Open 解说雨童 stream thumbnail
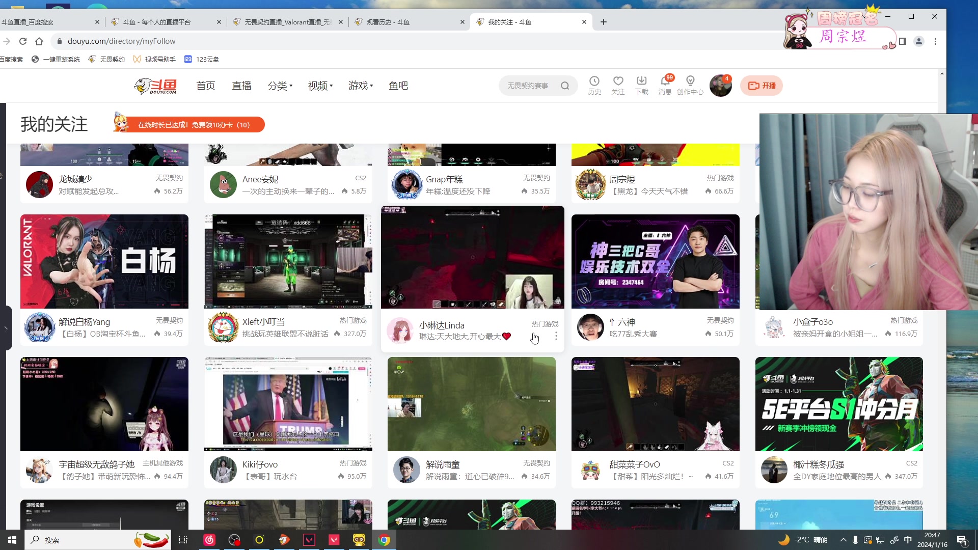The image size is (978, 550). pos(472,404)
